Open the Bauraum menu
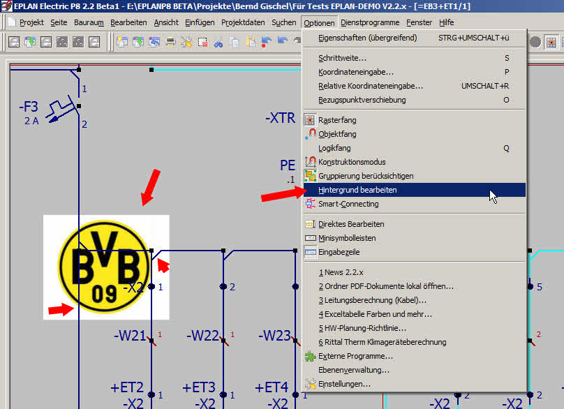Viewport: 564px width, 409px height. 89,22
